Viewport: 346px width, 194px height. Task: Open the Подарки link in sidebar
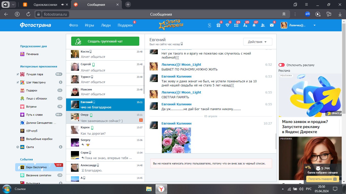(x=32, y=90)
